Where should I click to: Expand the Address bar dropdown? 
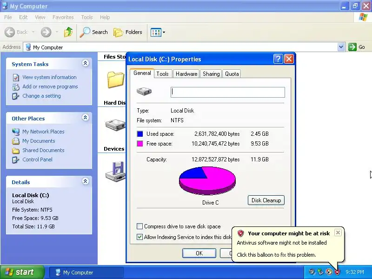[341, 47]
